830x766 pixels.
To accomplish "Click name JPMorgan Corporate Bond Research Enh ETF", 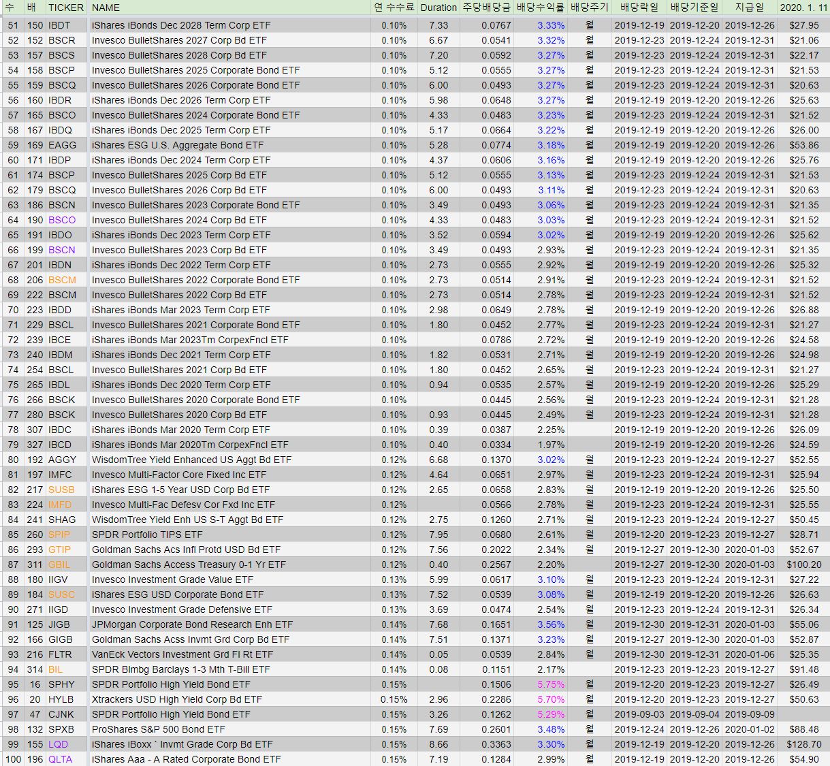I will pos(192,624).
